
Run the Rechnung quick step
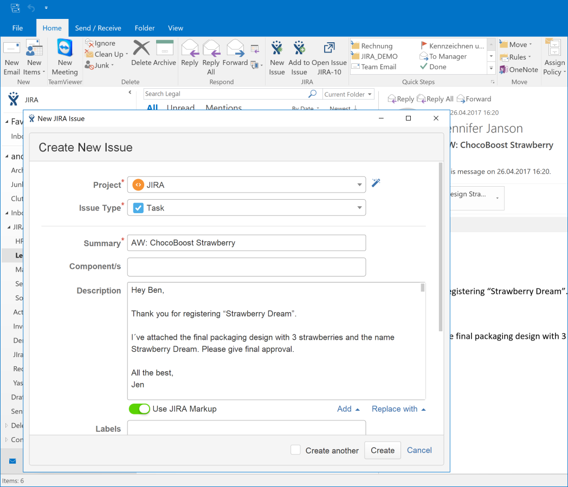pyautogui.click(x=372, y=46)
